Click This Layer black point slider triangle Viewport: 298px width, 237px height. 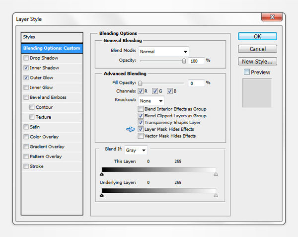click(102, 174)
